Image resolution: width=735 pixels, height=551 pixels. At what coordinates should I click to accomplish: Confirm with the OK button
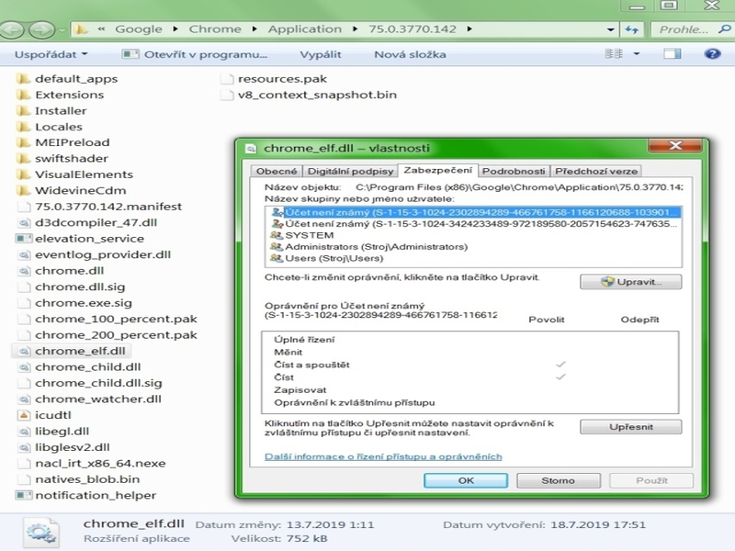point(466,480)
